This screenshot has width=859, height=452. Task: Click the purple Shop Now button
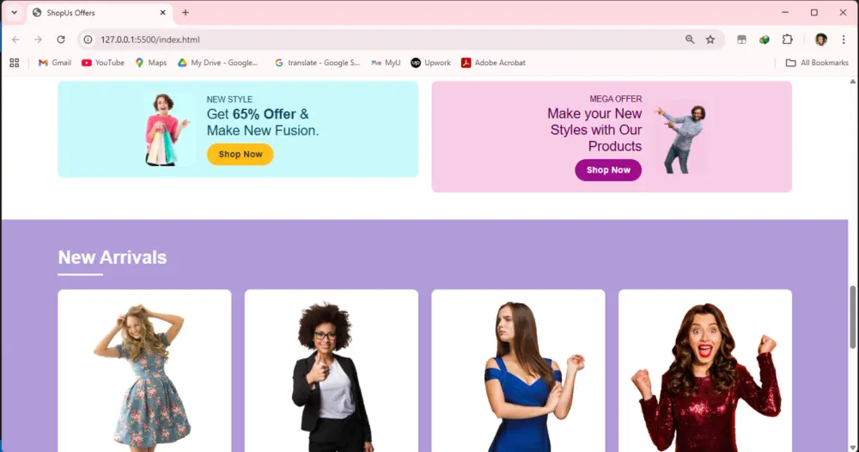click(608, 170)
